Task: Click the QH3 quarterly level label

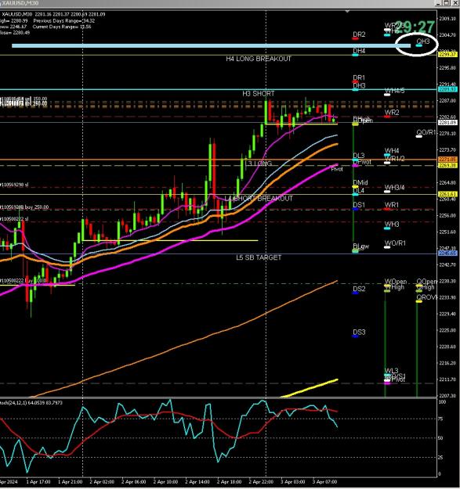Action: coord(423,41)
